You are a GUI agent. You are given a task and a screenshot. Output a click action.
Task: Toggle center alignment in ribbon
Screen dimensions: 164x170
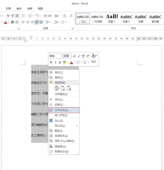coord(28,22)
